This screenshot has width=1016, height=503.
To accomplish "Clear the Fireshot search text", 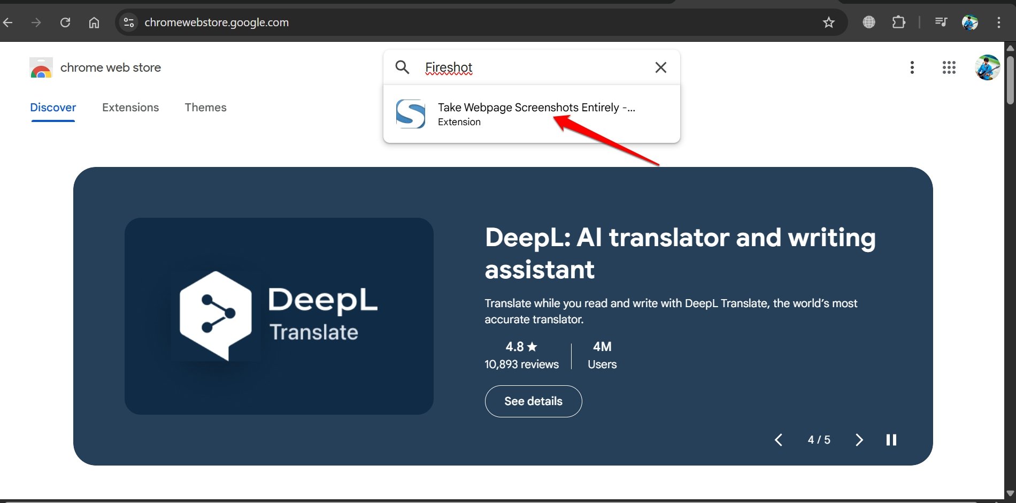I will [661, 67].
